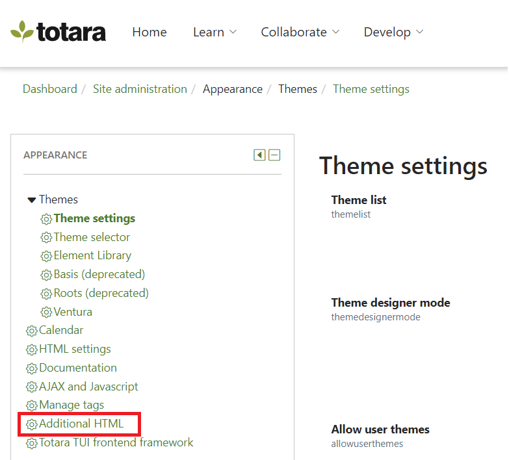The height and width of the screenshot is (460, 509).
Task: Go to Dashboard breadcrumb link
Action: [50, 89]
